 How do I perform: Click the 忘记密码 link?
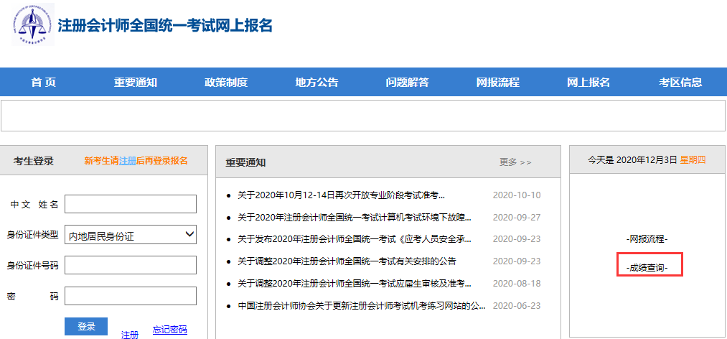tap(169, 330)
